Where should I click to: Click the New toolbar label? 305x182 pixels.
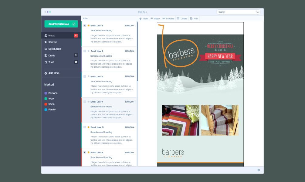[x=145, y=19]
